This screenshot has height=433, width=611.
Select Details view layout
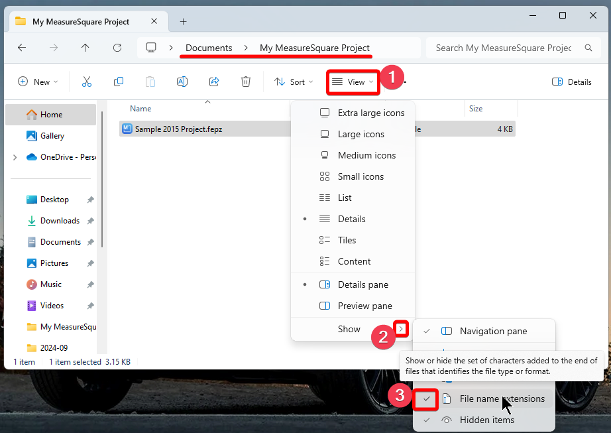(353, 219)
